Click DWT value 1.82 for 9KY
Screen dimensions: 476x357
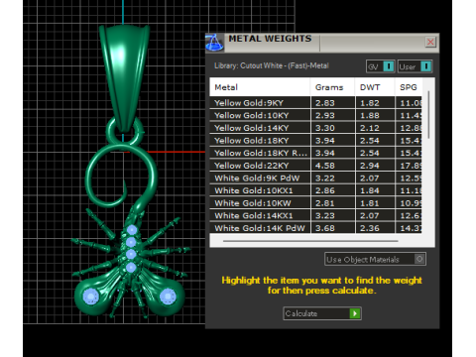point(370,103)
